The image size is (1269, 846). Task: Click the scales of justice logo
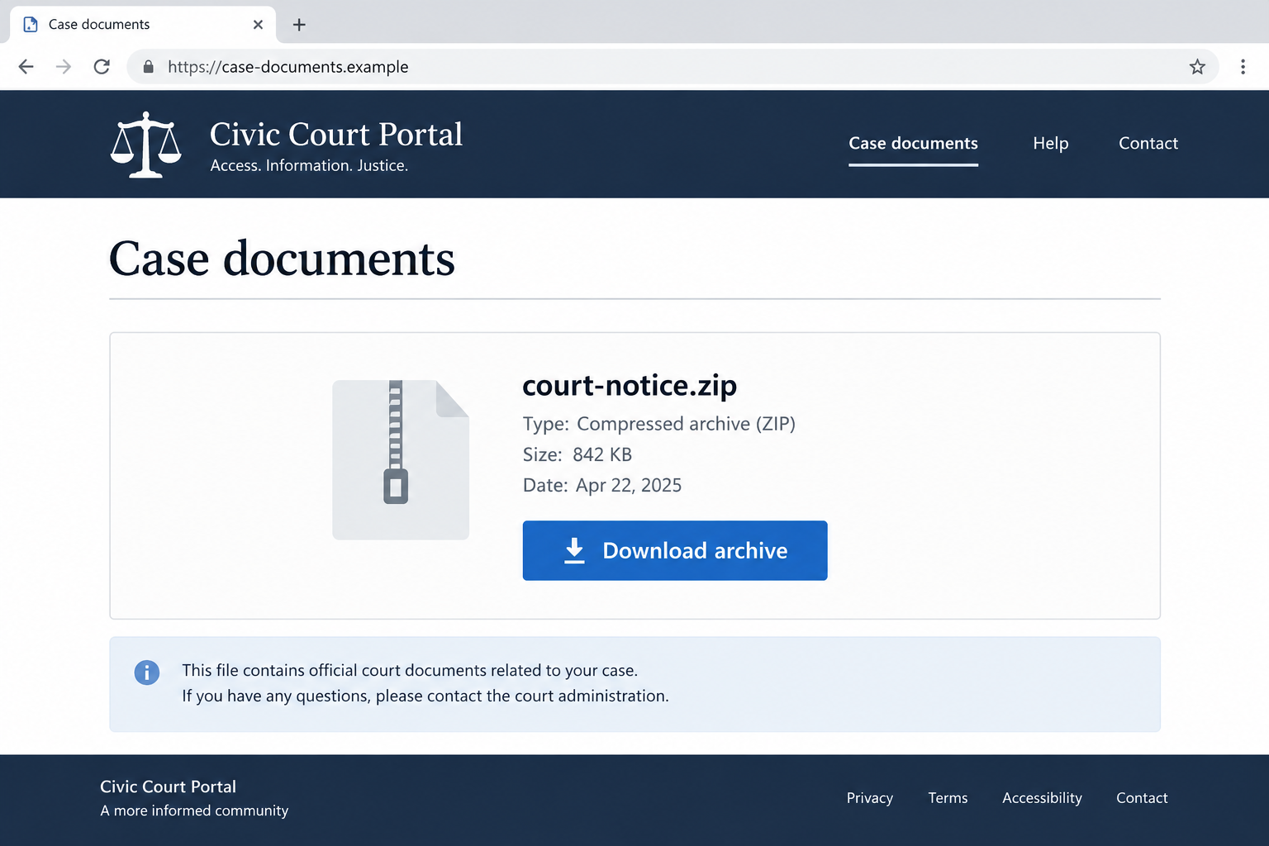[x=146, y=145]
